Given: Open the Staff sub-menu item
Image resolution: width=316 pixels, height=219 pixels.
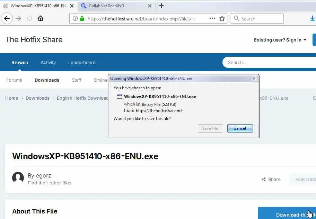Looking at the screenshot, I should (x=77, y=80).
